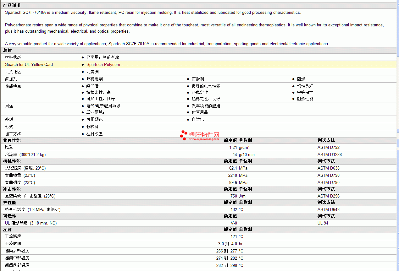The width and height of the screenshot is (399, 271).
Task: Select the UL 阻燃等级 row label
Action: [x=31, y=223]
